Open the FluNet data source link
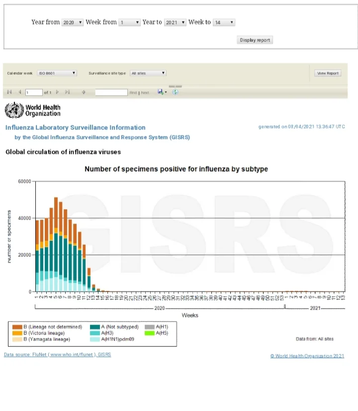Viewport: 358px width, 411px height. point(57,355)
